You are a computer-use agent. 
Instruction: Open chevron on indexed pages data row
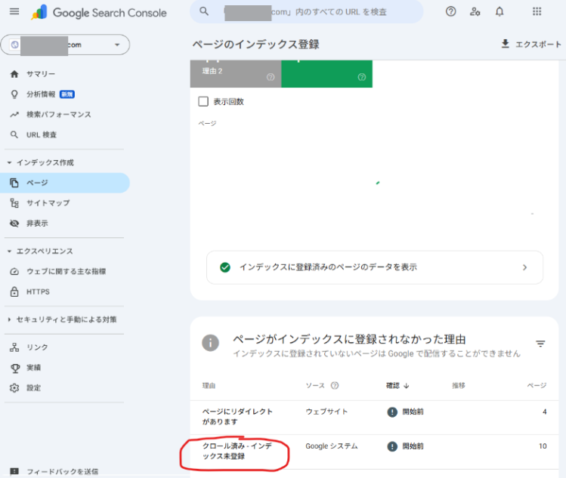[525, 267]
